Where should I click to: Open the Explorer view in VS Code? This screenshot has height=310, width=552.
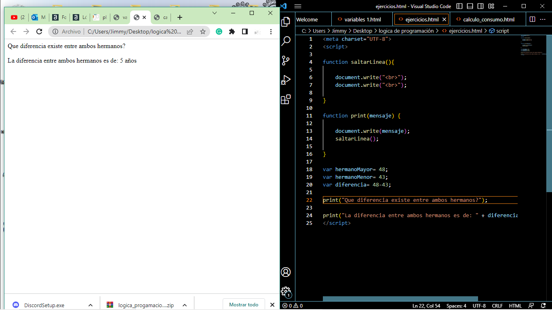coord(286,21)
